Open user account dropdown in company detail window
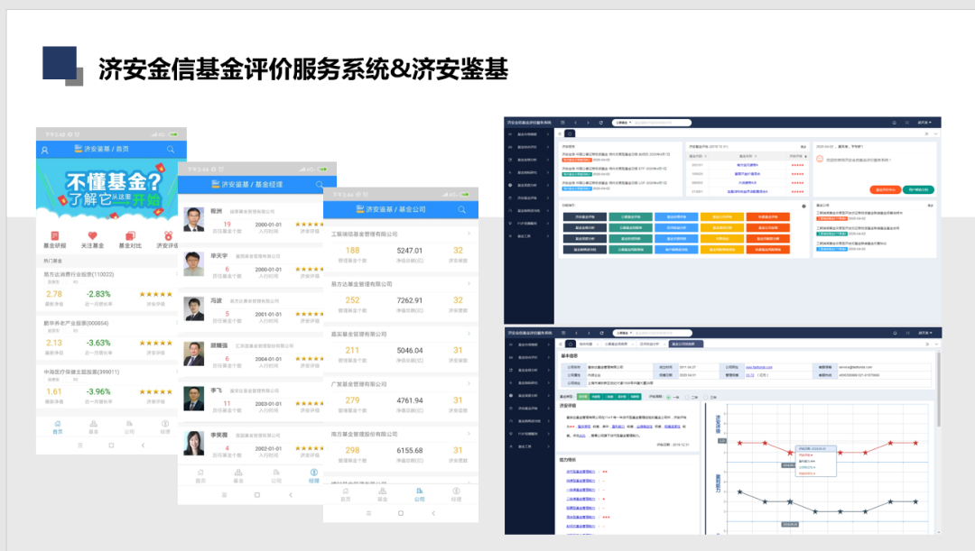The height and width of the screenshot is (551, 975). click(x=926, y=334)
